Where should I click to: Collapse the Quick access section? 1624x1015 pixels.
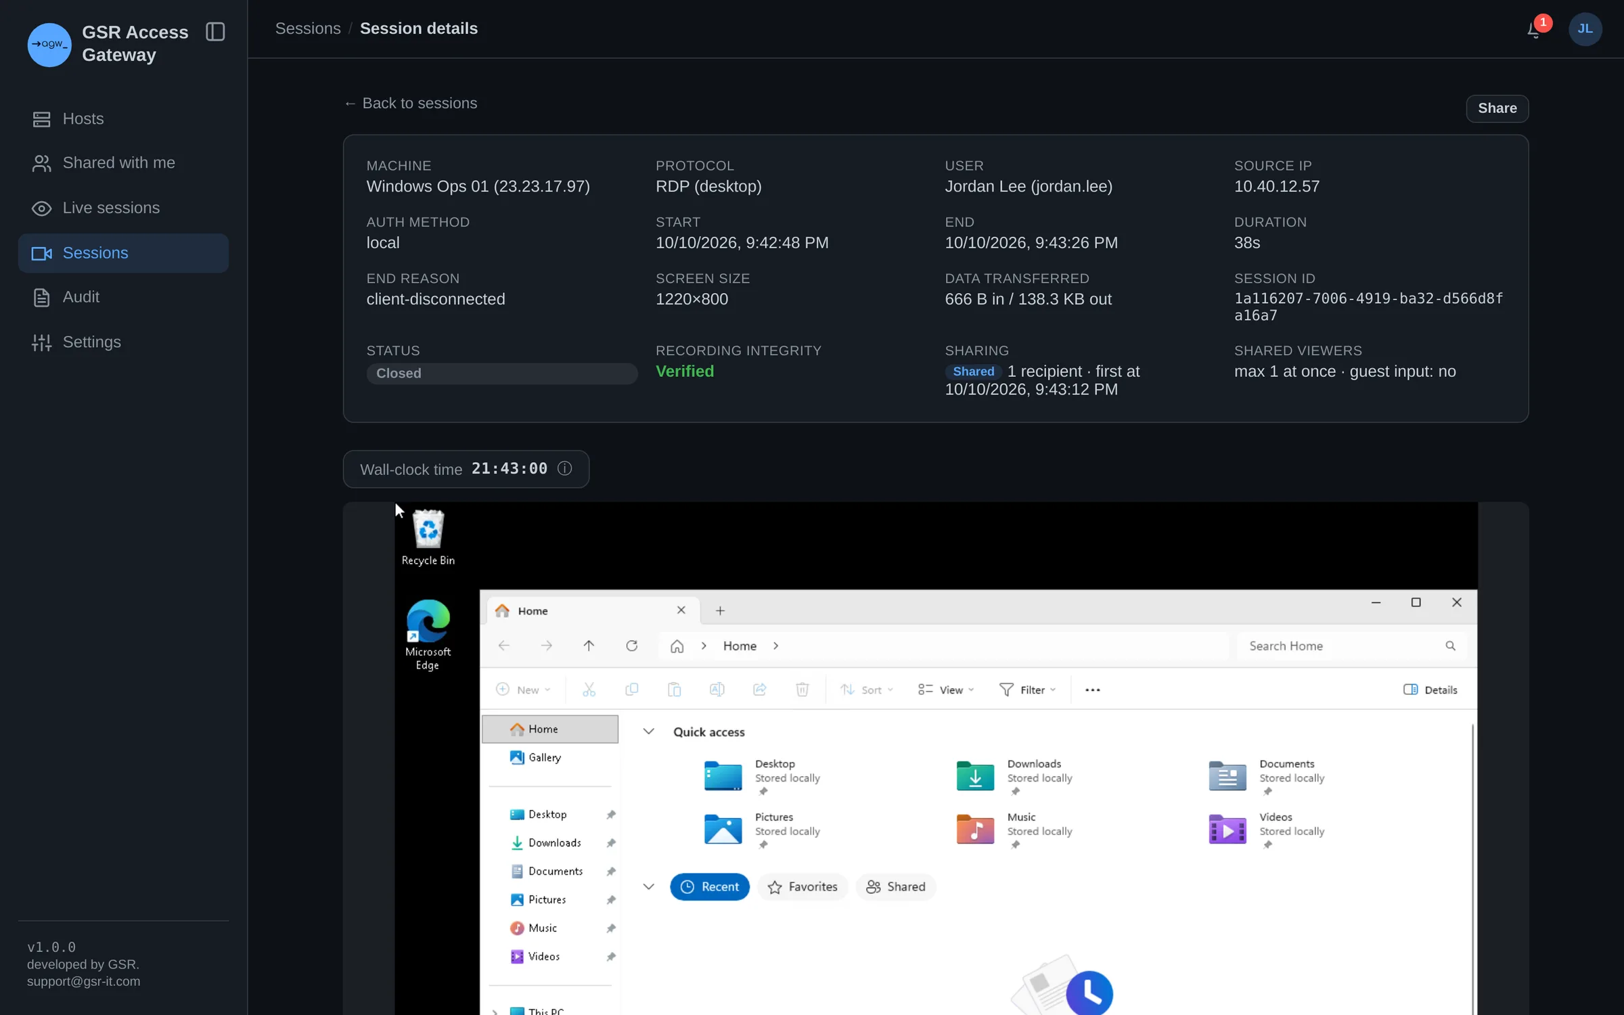[x=648, y=731]
